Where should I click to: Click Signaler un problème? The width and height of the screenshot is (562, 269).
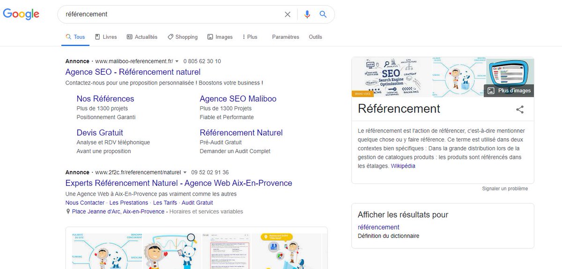(505, 189)
